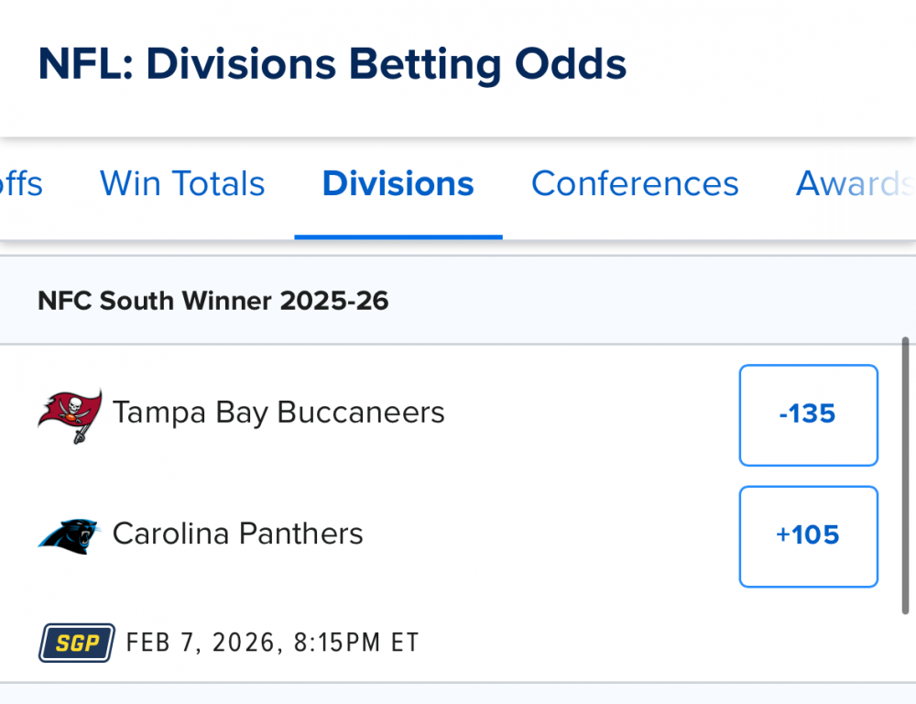Viewport: 916px width, 704px height.
Task: Click the blue underline beneath Divisions tab
Action: tap(398, 236)
